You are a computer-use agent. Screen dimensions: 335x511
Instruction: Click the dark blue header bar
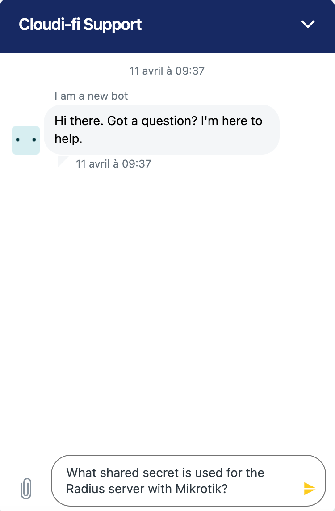(214, 26)
